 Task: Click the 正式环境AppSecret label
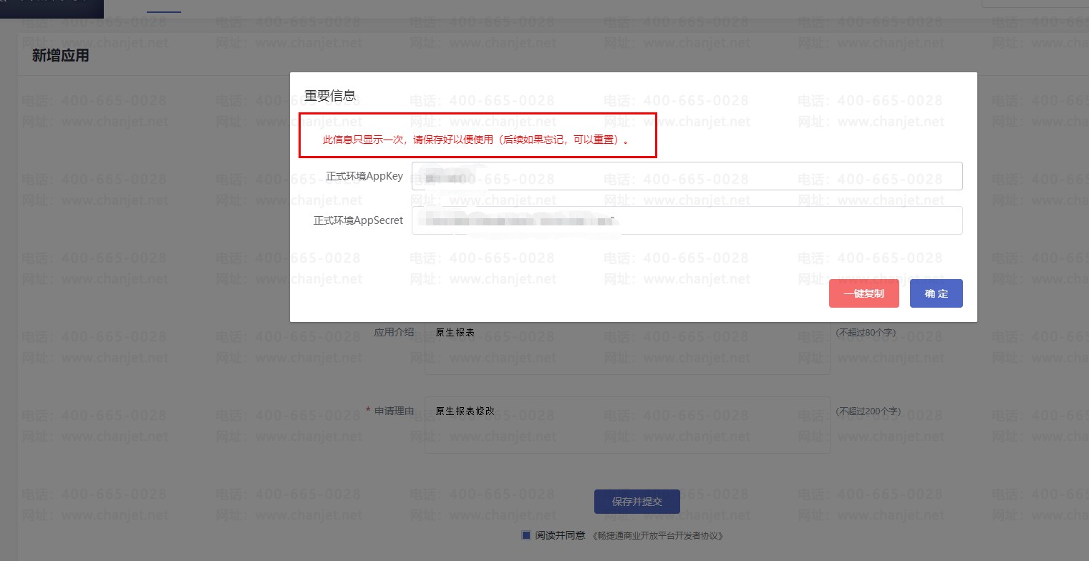[x=358, y=220]
